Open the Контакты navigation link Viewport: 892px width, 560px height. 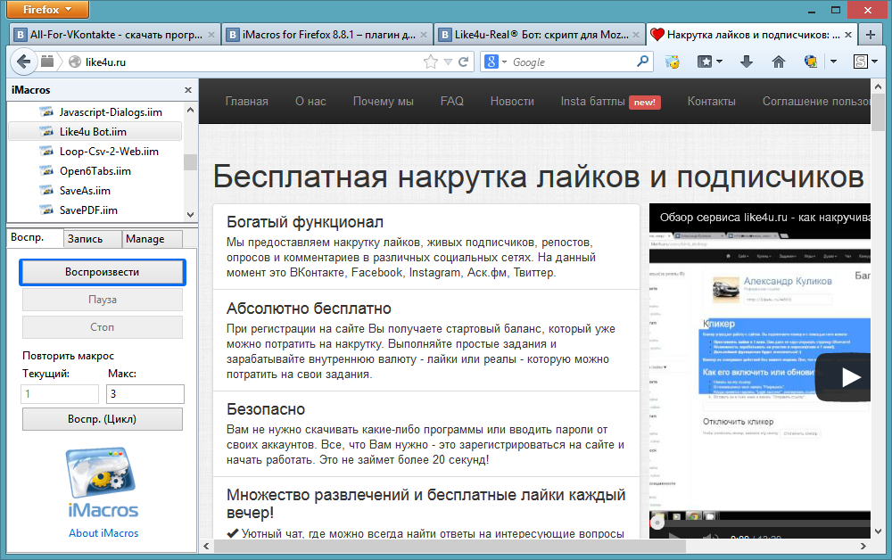tap(712, 101)
